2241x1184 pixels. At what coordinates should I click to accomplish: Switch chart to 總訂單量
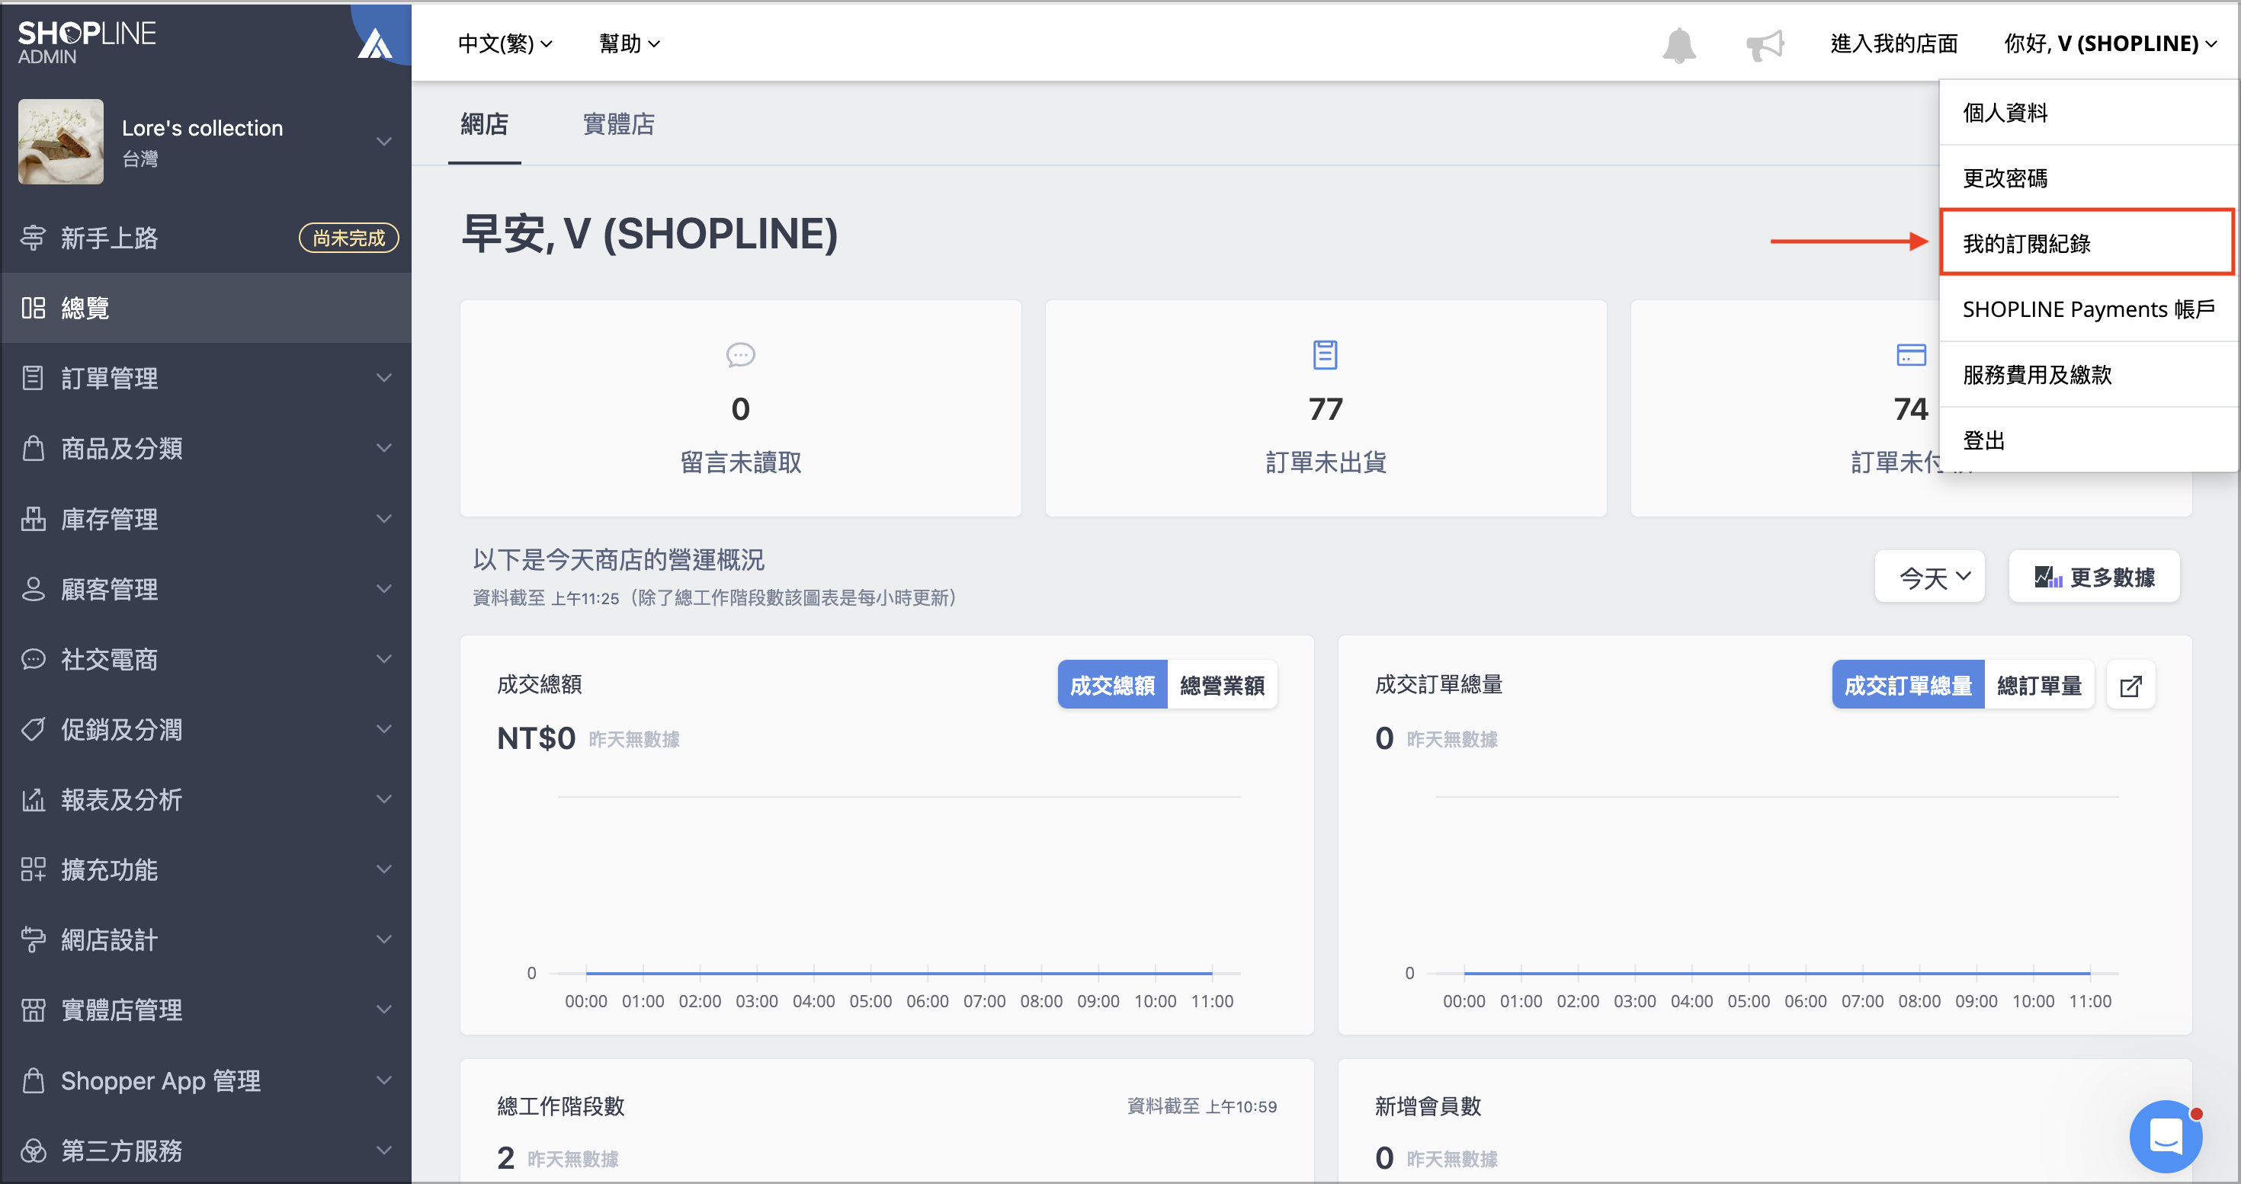coord(2039,686)
